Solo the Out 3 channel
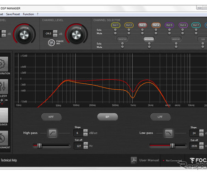Image resolution: width=207 pixels, height=174 pixels. pos(142,30)
